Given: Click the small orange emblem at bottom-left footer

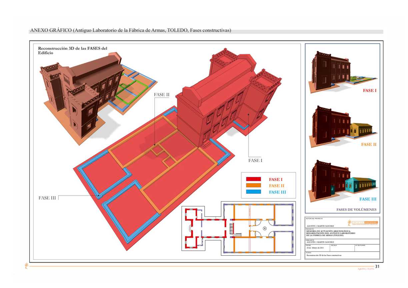Looking at the screenshot, I should click(26, 266).
